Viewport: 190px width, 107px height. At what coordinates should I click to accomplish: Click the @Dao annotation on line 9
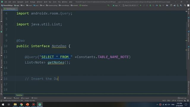point(20,41)
